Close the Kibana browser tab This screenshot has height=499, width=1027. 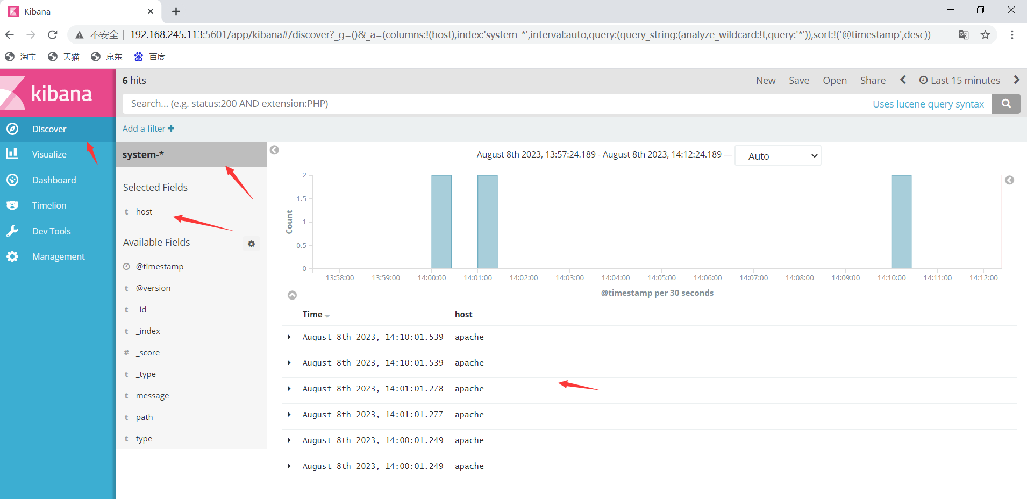(151, 11)
